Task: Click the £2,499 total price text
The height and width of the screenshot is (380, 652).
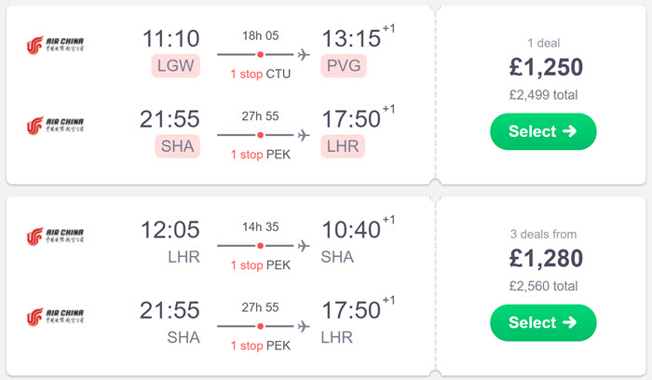Action: [x=543, y=95]
